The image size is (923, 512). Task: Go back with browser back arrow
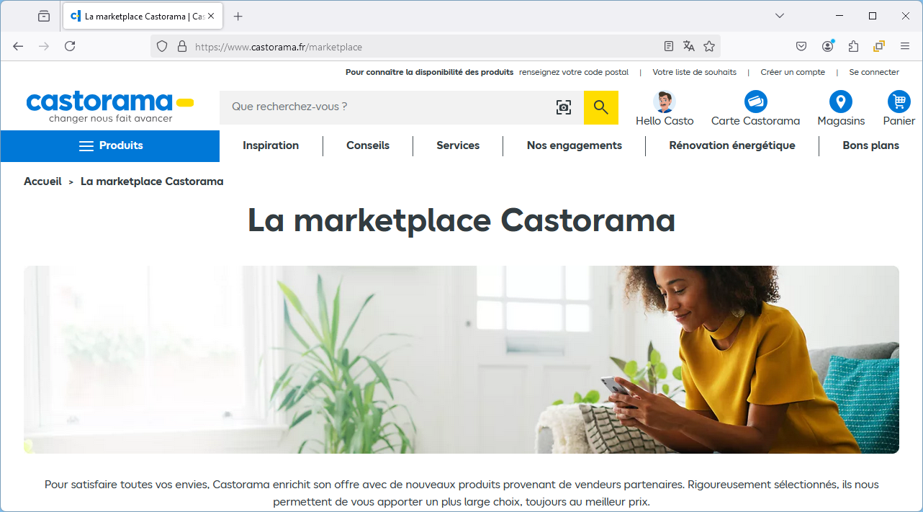click(x=18, y=46)
